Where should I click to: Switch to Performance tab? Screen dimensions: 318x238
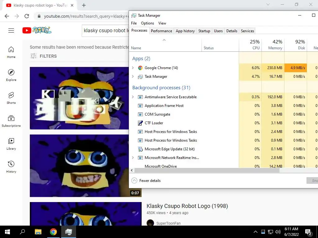pos(161,31)
